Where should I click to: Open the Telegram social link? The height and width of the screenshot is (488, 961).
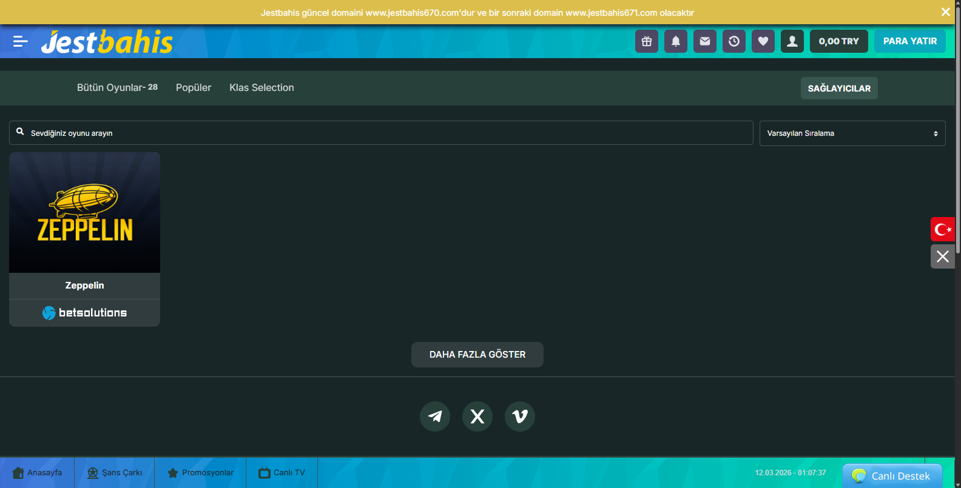(435, 416)
